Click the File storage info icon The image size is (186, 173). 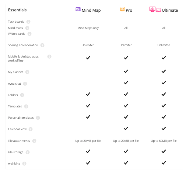pyautogui.click(x=28, y=152)
